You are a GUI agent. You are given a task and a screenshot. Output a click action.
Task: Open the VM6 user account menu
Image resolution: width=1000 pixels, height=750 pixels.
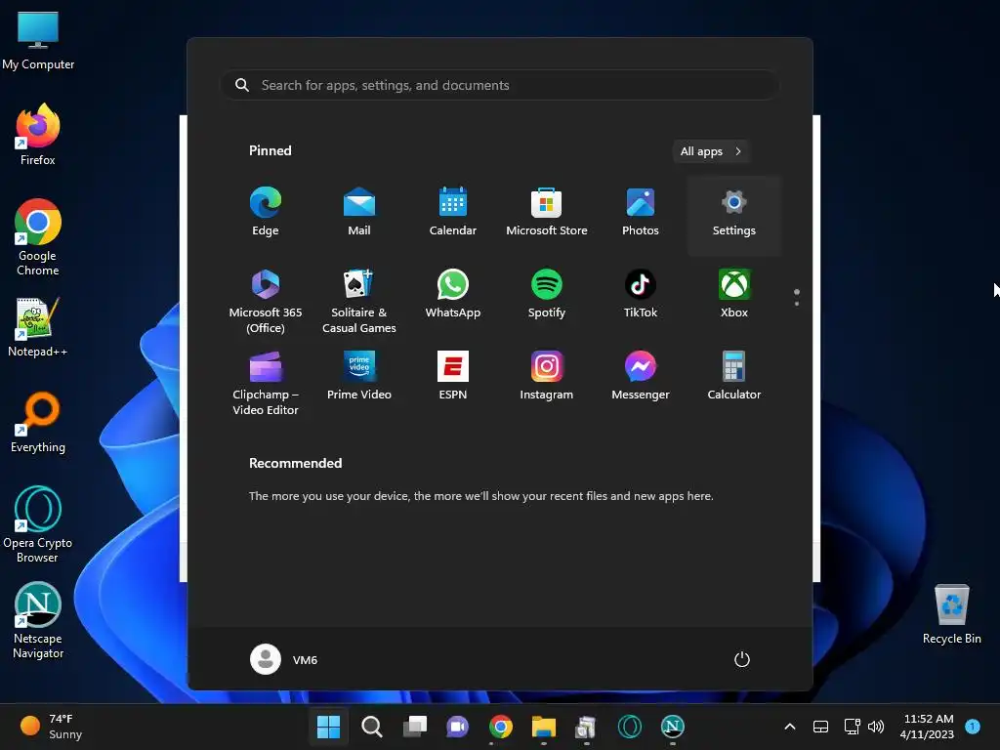tap(284, 659)
